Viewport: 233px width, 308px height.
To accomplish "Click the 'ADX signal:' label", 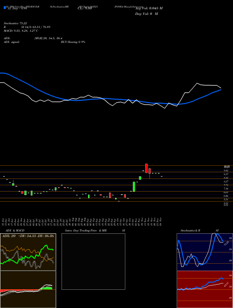I will tap(11, 42).
